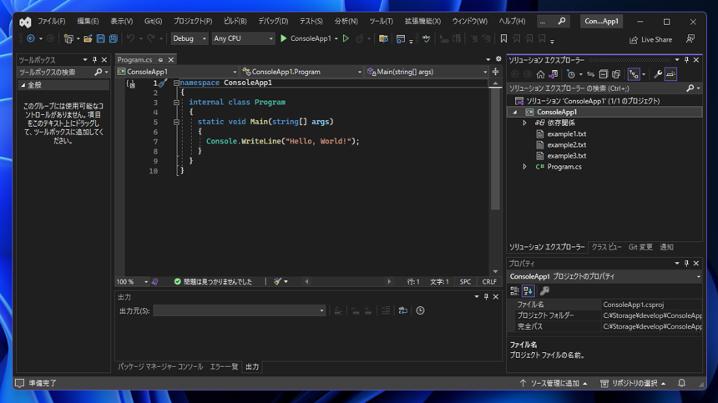This screenshot has height=403, width=718.
Task: Open the 拡張機能(X) menu
Action: tap(422, 21)
